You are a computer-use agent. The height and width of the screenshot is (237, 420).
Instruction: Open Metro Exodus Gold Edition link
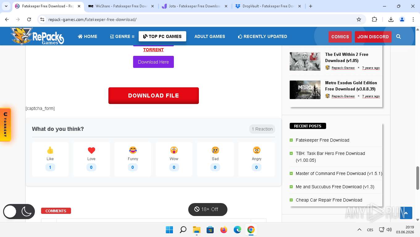[351, 86]
